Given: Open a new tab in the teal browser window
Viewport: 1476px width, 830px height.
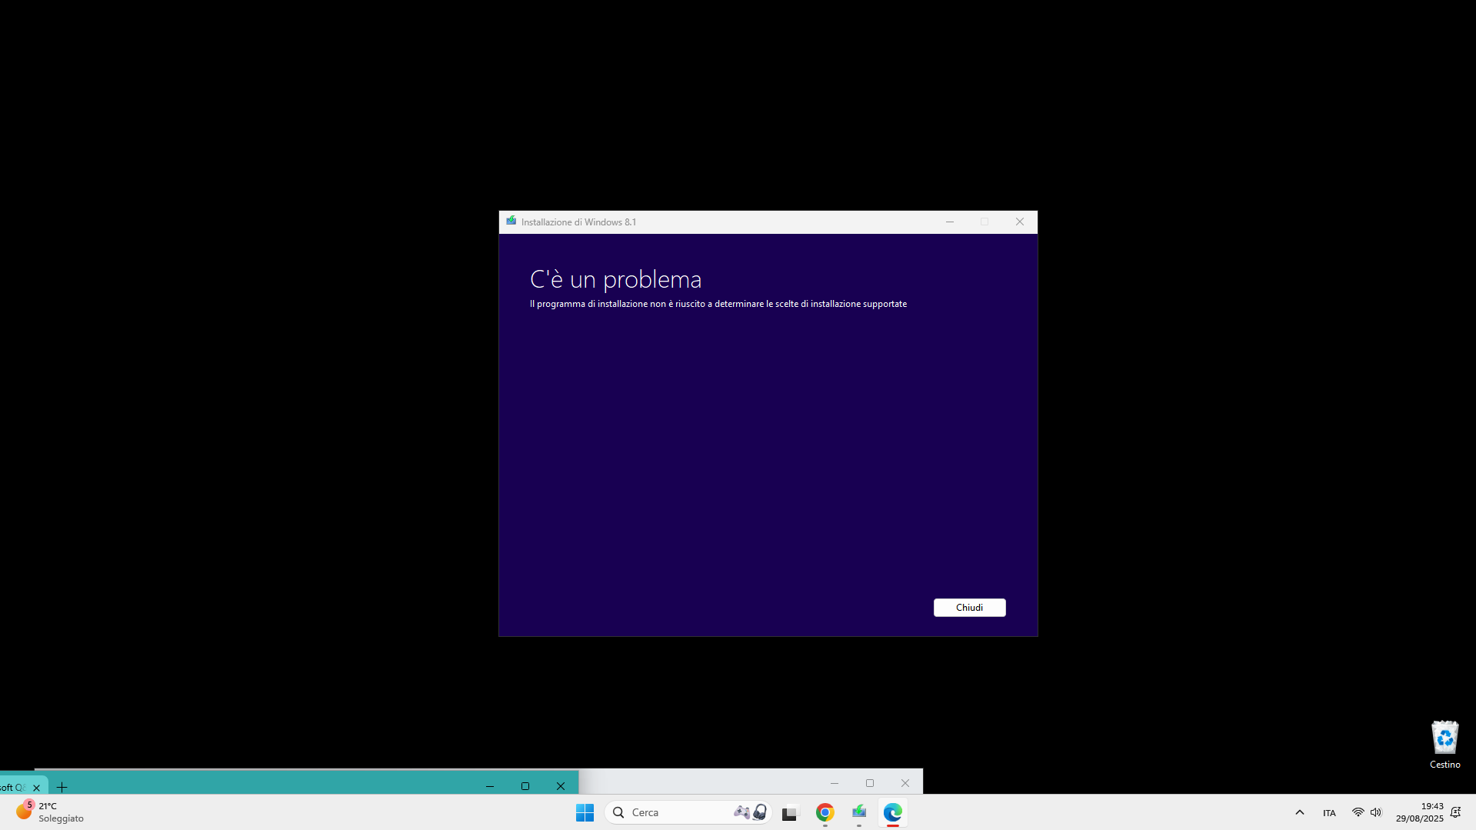Looking at the screenshot, I should [x=62, y=787].
